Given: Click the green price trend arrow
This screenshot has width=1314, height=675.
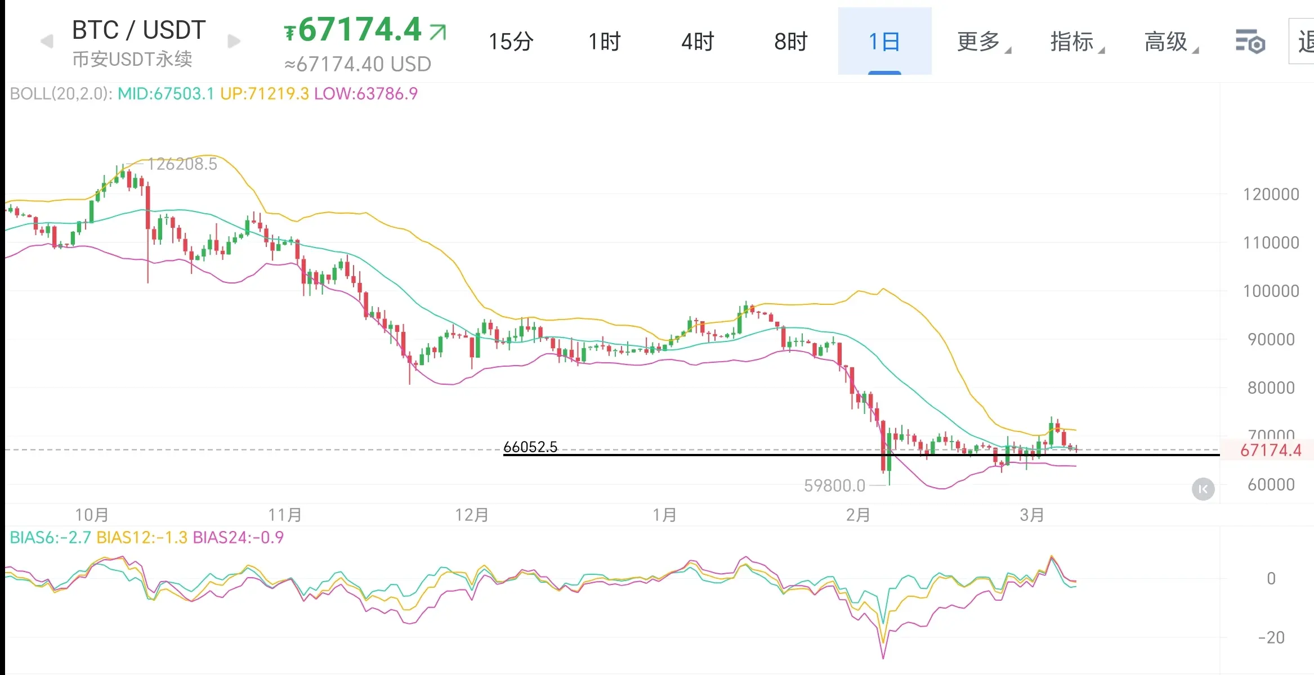Looking at the screenshot, I should point(437,31).
